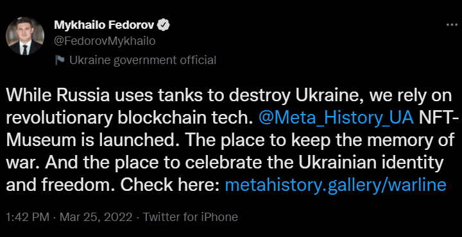
Task: Click the Mar 25, 2022 date
Action: [96, 217]
